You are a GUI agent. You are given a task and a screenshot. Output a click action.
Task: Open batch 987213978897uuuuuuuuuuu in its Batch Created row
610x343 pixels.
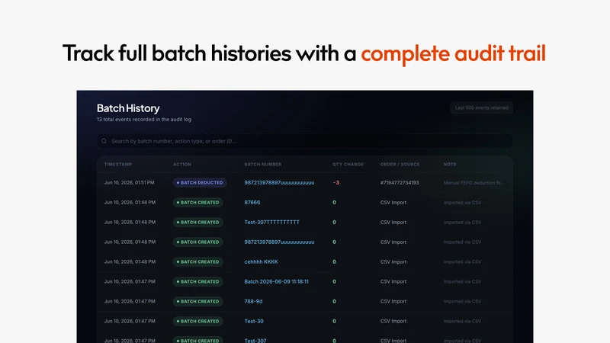coord(279,242)
